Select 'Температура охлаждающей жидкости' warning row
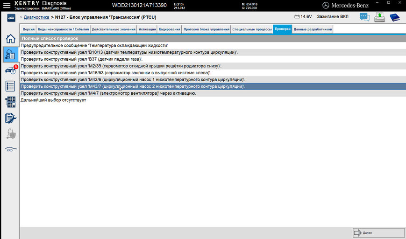Viewport: 406px width, 239px height. tap(213, 46)
